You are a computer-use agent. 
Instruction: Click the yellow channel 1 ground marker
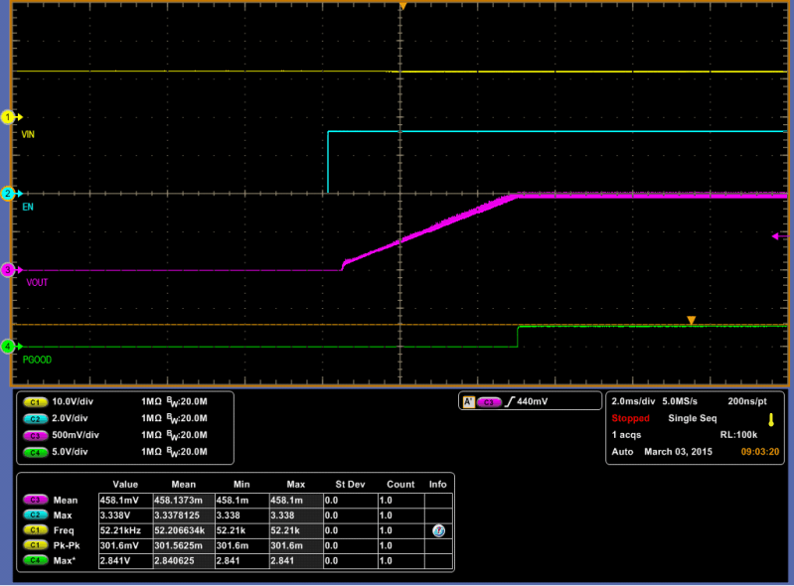pos(9,117)
